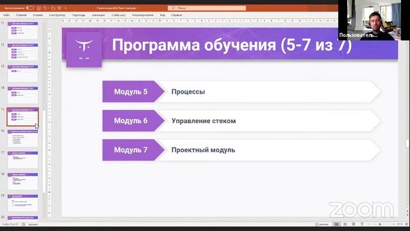Select slide 17 thumbnail
410x231 pixels.
click(23, 160)
